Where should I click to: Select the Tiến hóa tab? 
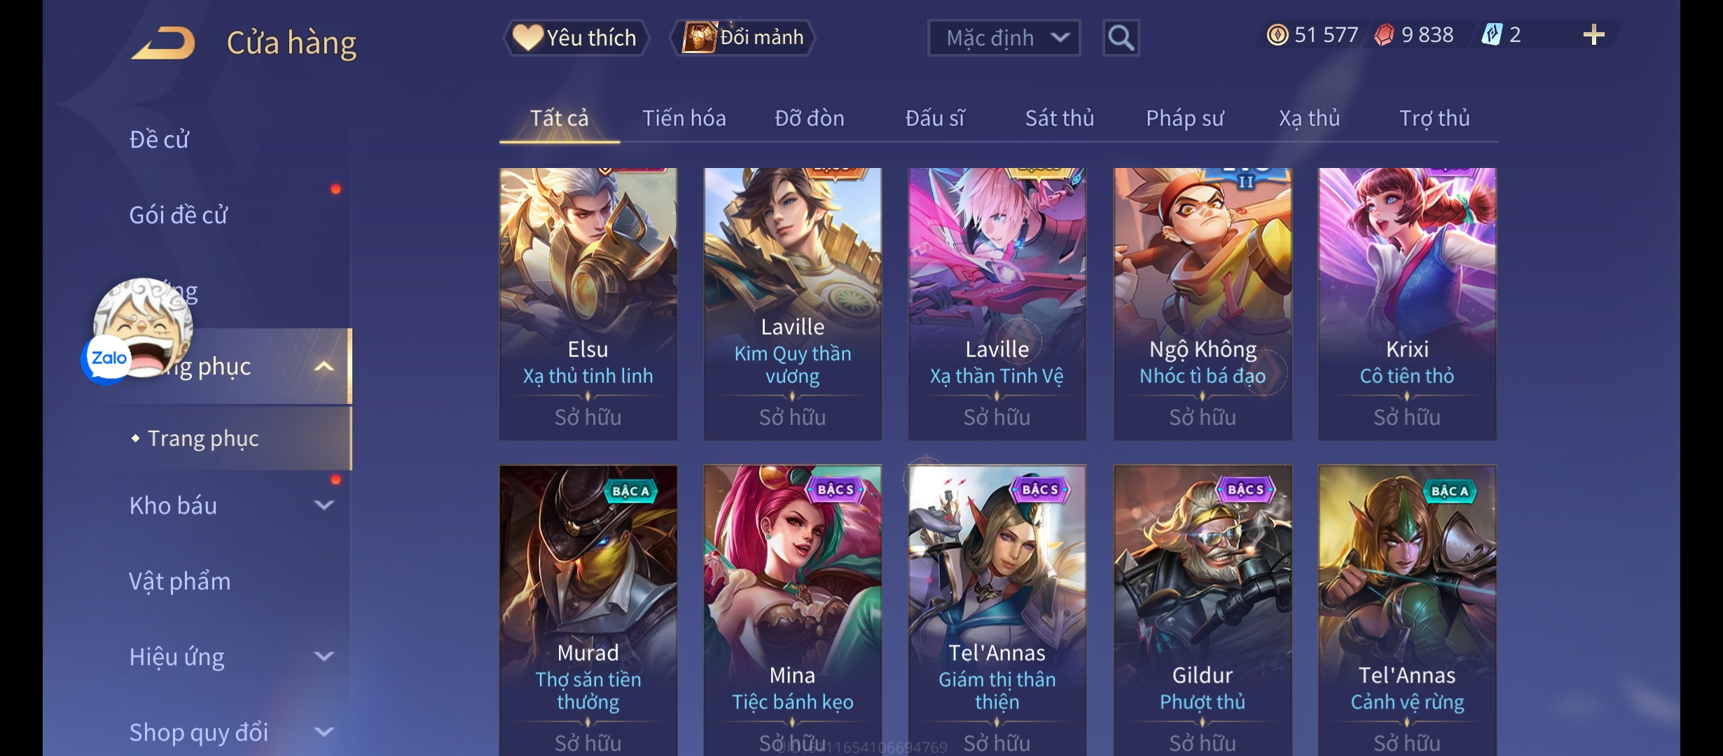click(x=684, y=118)
